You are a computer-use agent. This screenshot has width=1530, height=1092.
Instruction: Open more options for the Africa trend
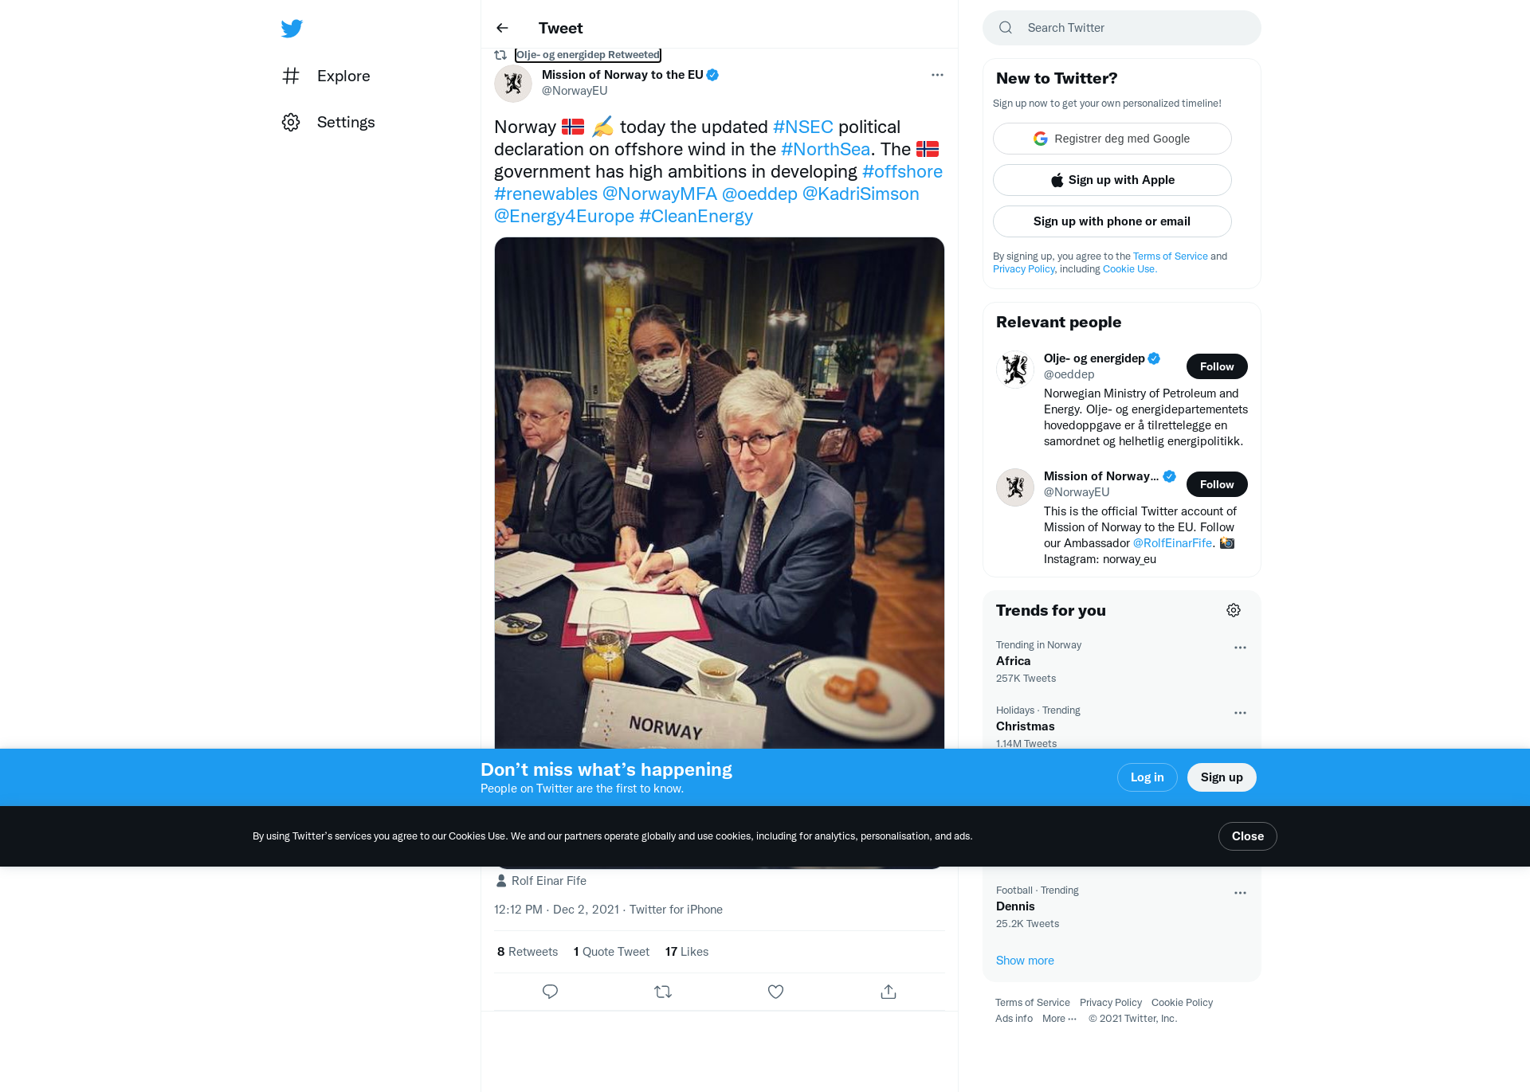[x=1240, y=648]
